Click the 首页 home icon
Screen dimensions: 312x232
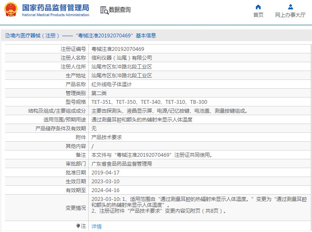[258, 7]
